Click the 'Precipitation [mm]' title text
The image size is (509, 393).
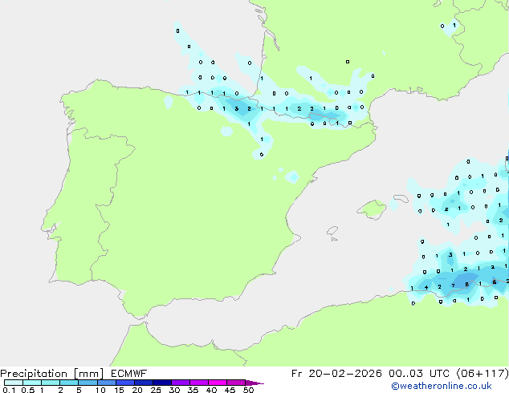(x=52, y=374)
